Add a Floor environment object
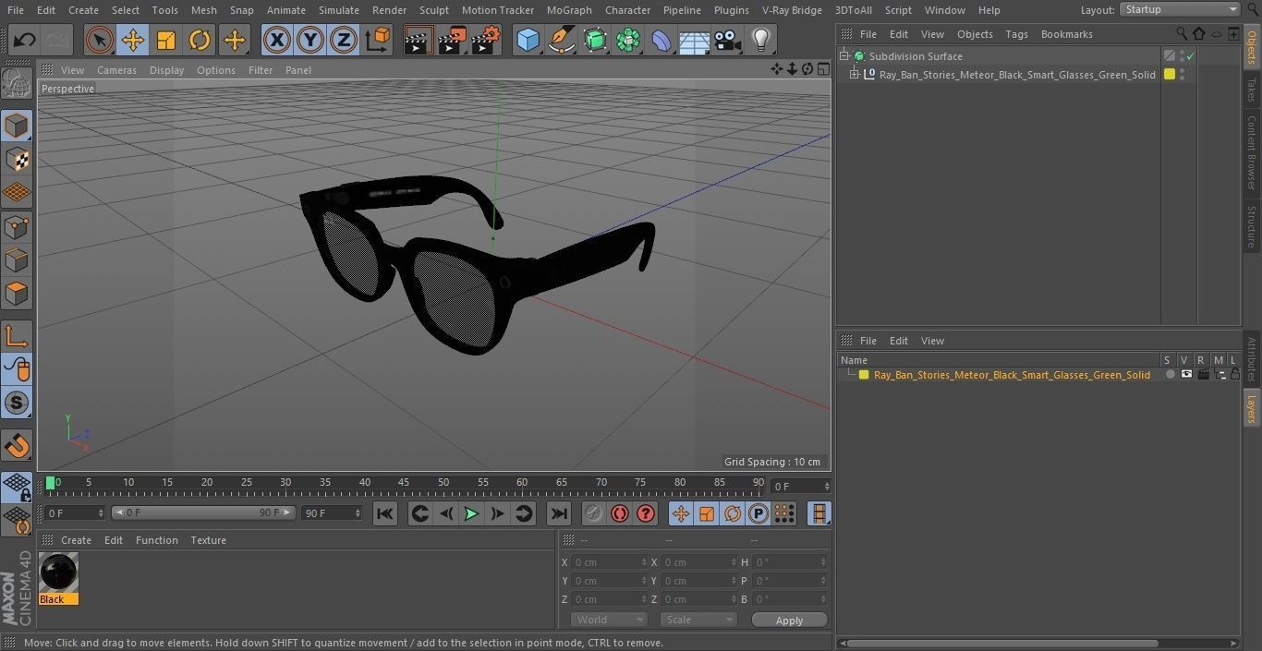The width and height of the screenshot is (1262, 651). [x=694, y=41]
